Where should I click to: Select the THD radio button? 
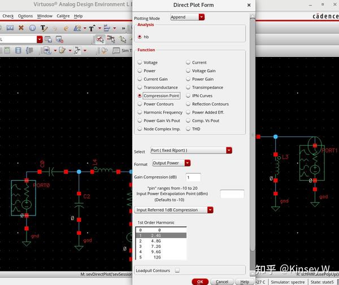[x=188, y=129]
